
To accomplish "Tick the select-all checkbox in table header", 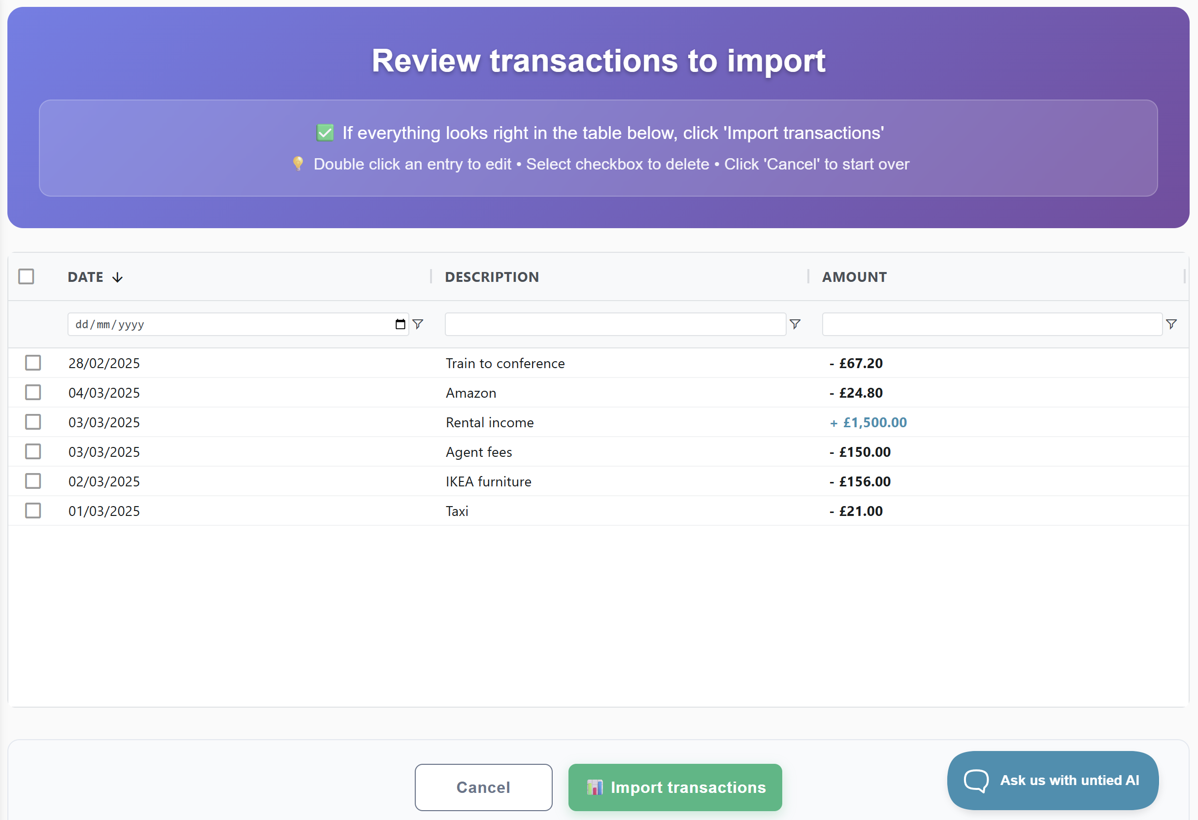I will click(x=26, y=277).
